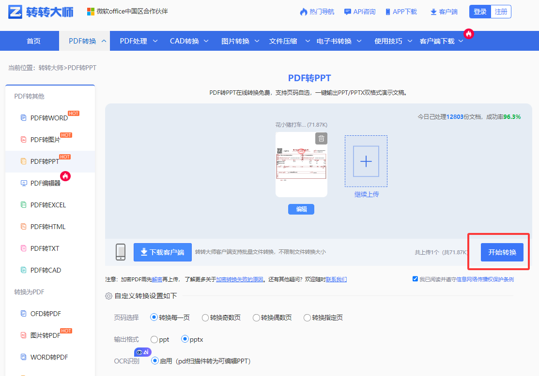Click the orange icon next to PDF转PPT

click(x=23, y=161)
